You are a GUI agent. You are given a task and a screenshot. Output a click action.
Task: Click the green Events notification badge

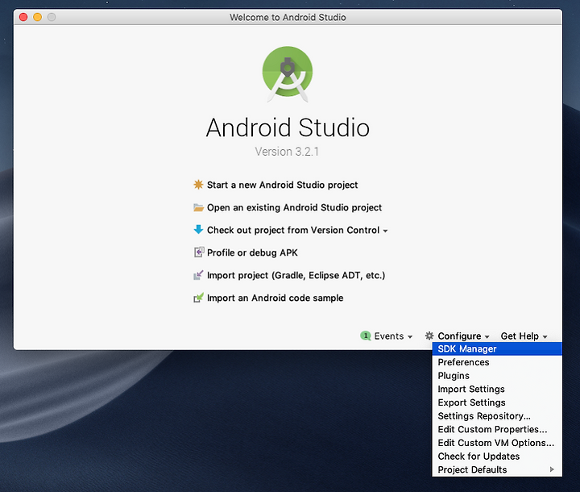click(x=366, y=336)
